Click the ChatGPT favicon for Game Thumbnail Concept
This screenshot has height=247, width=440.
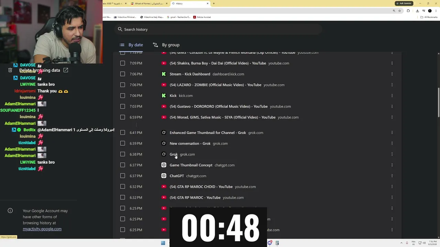pyautogui.click(x=164, y=165)
